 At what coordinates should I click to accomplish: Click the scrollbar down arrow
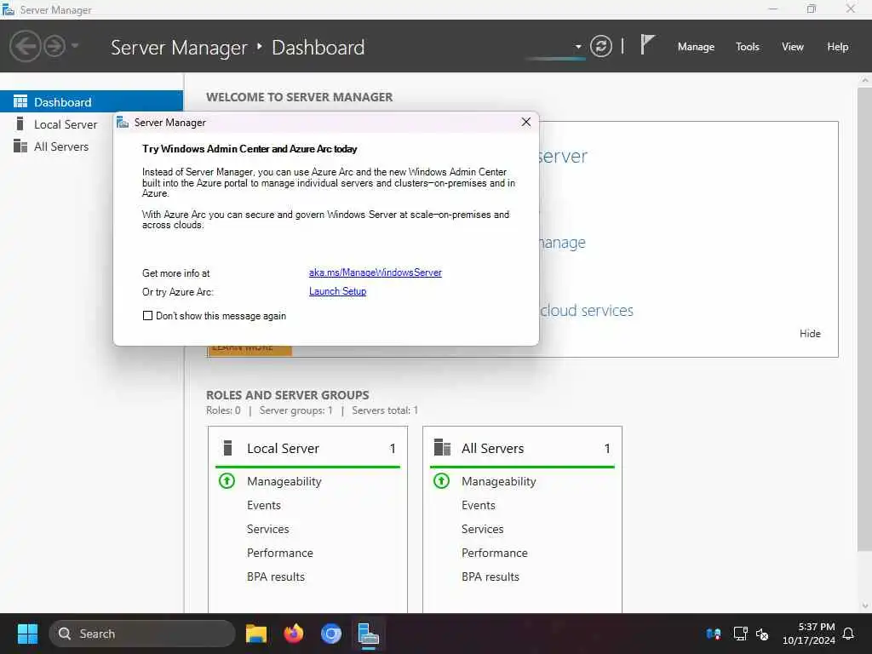click(864, 605)
